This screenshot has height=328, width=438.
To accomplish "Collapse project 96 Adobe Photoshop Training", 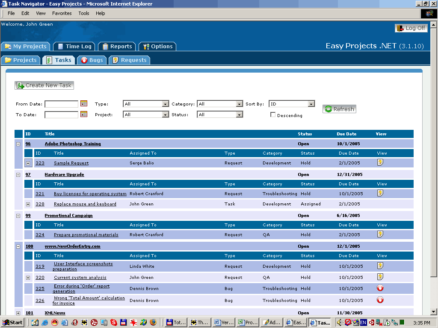I will pos(18,144).
